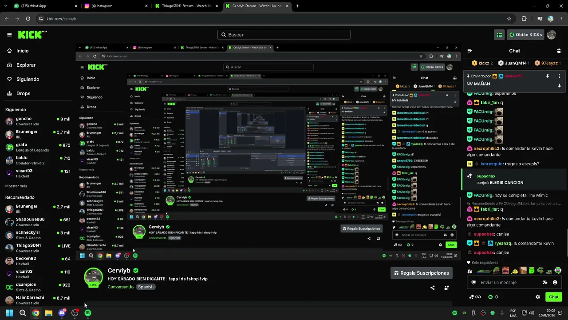Open recommended channel becken82
The image size is (568, 320).
(37, 260)
